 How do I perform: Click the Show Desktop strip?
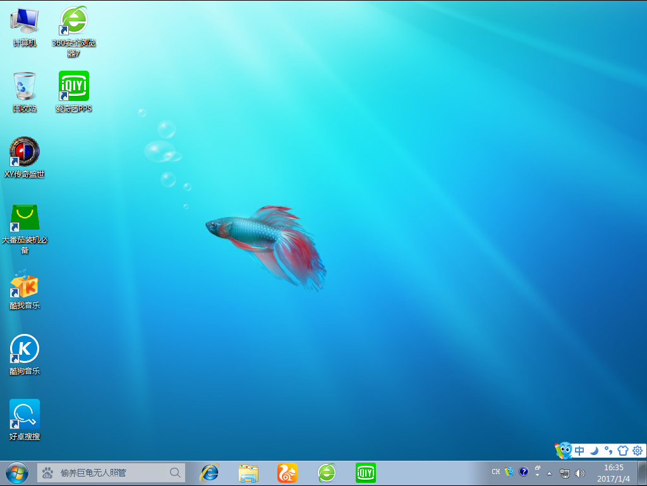point(642,473)
